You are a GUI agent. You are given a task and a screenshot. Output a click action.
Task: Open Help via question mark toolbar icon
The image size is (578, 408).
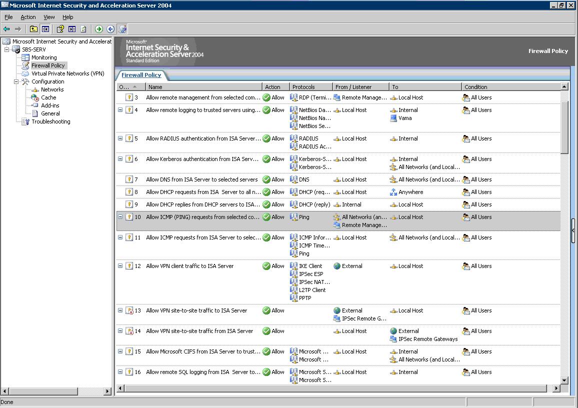point(60,28)
